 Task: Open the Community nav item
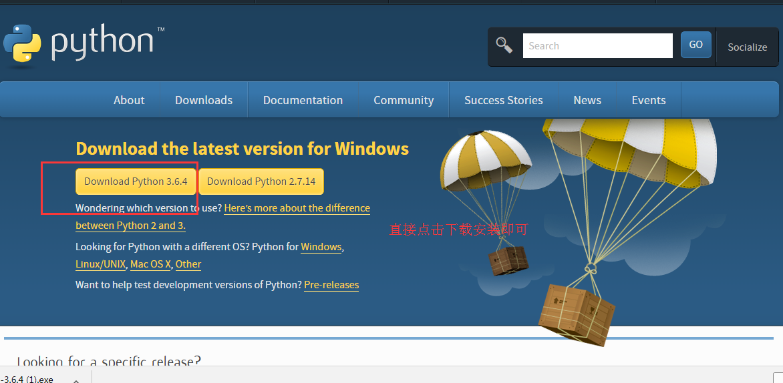(x=404, y=100)
